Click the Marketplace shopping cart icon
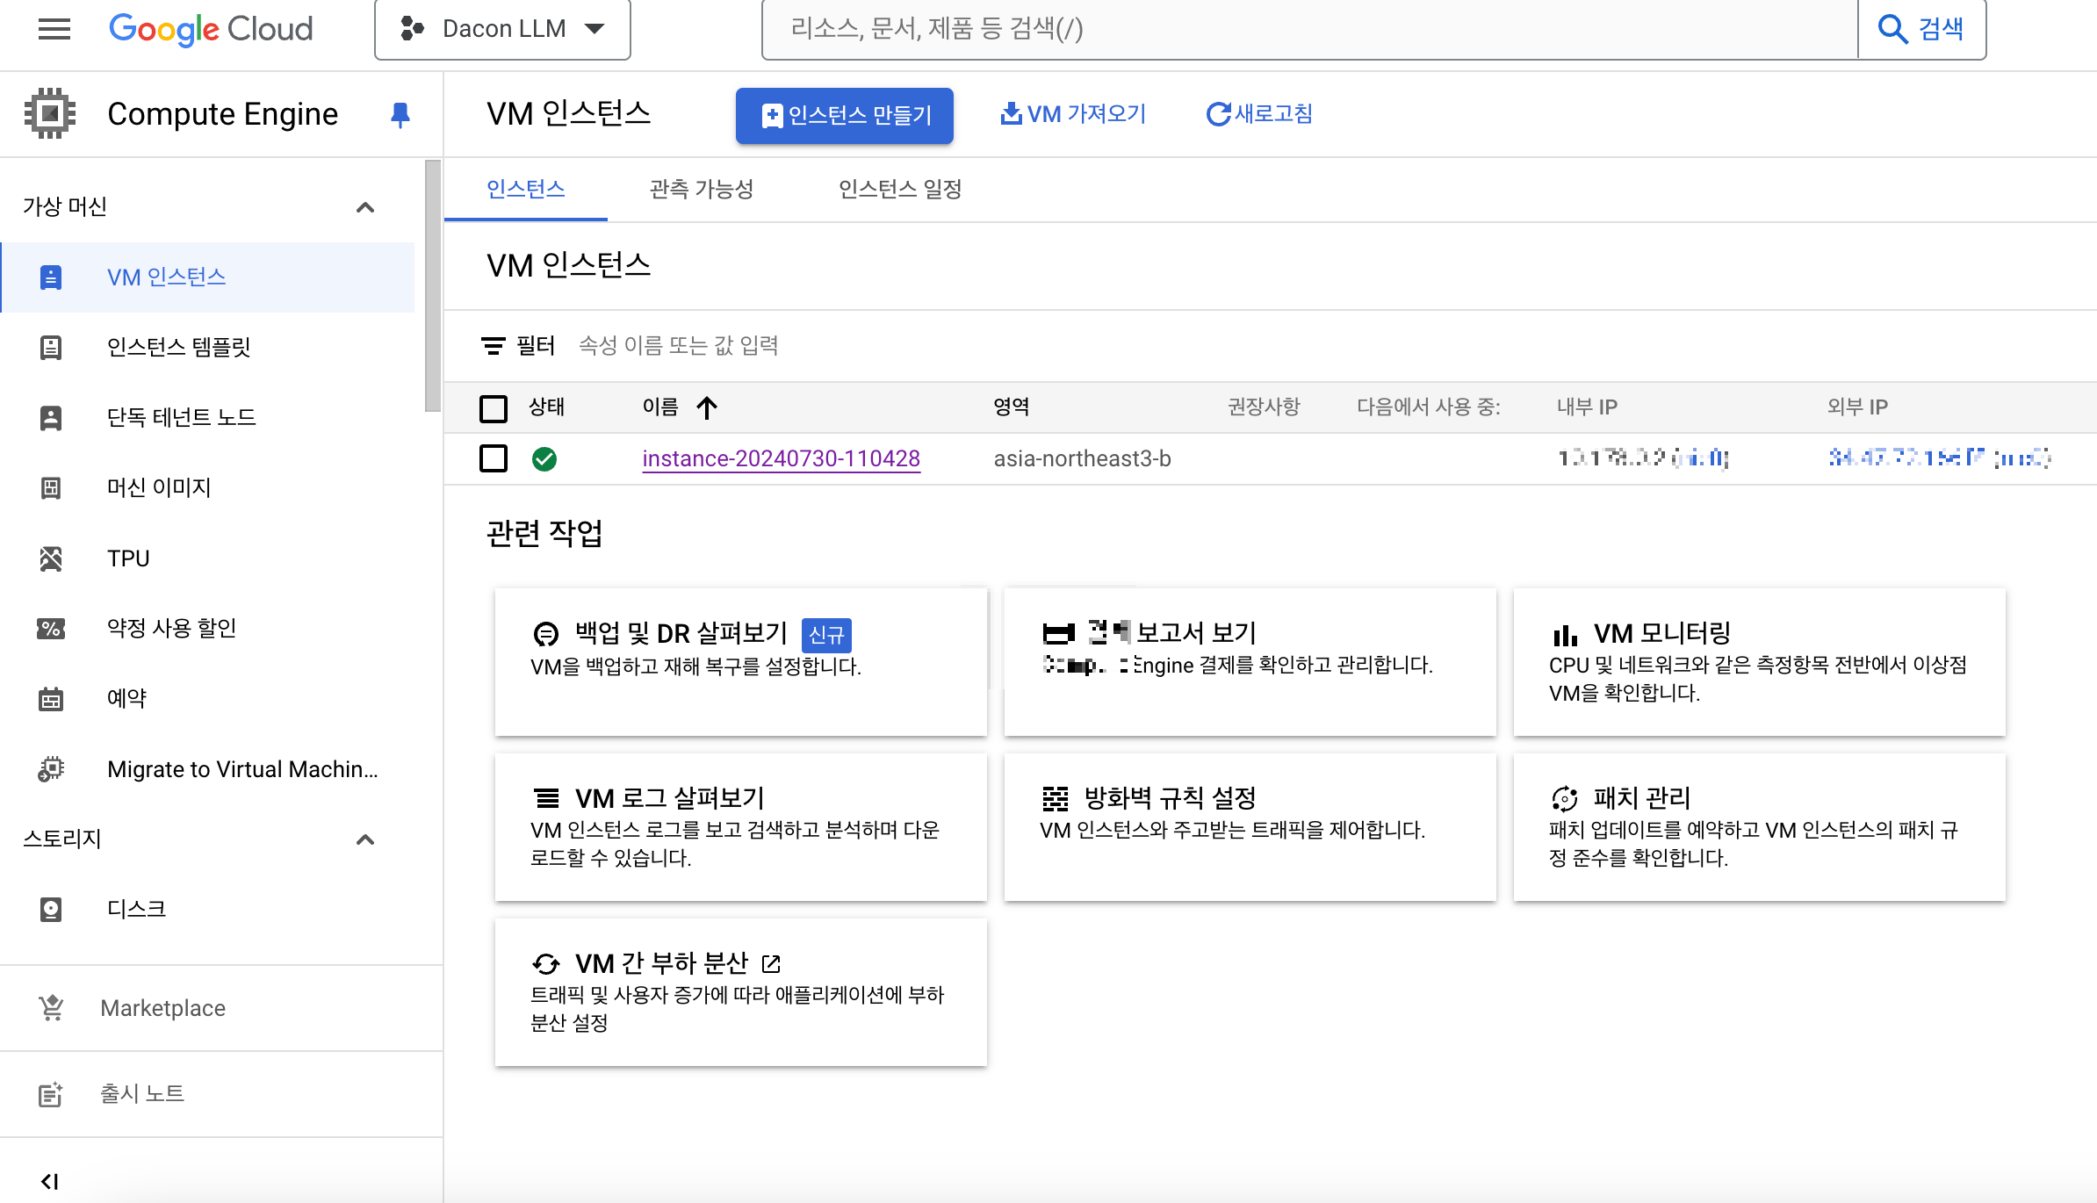The image size is (2097, 1203). pos(51,1008)
